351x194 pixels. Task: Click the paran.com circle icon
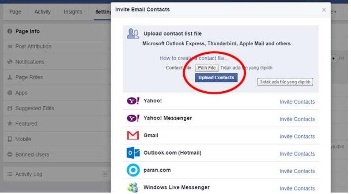[133, 170]
